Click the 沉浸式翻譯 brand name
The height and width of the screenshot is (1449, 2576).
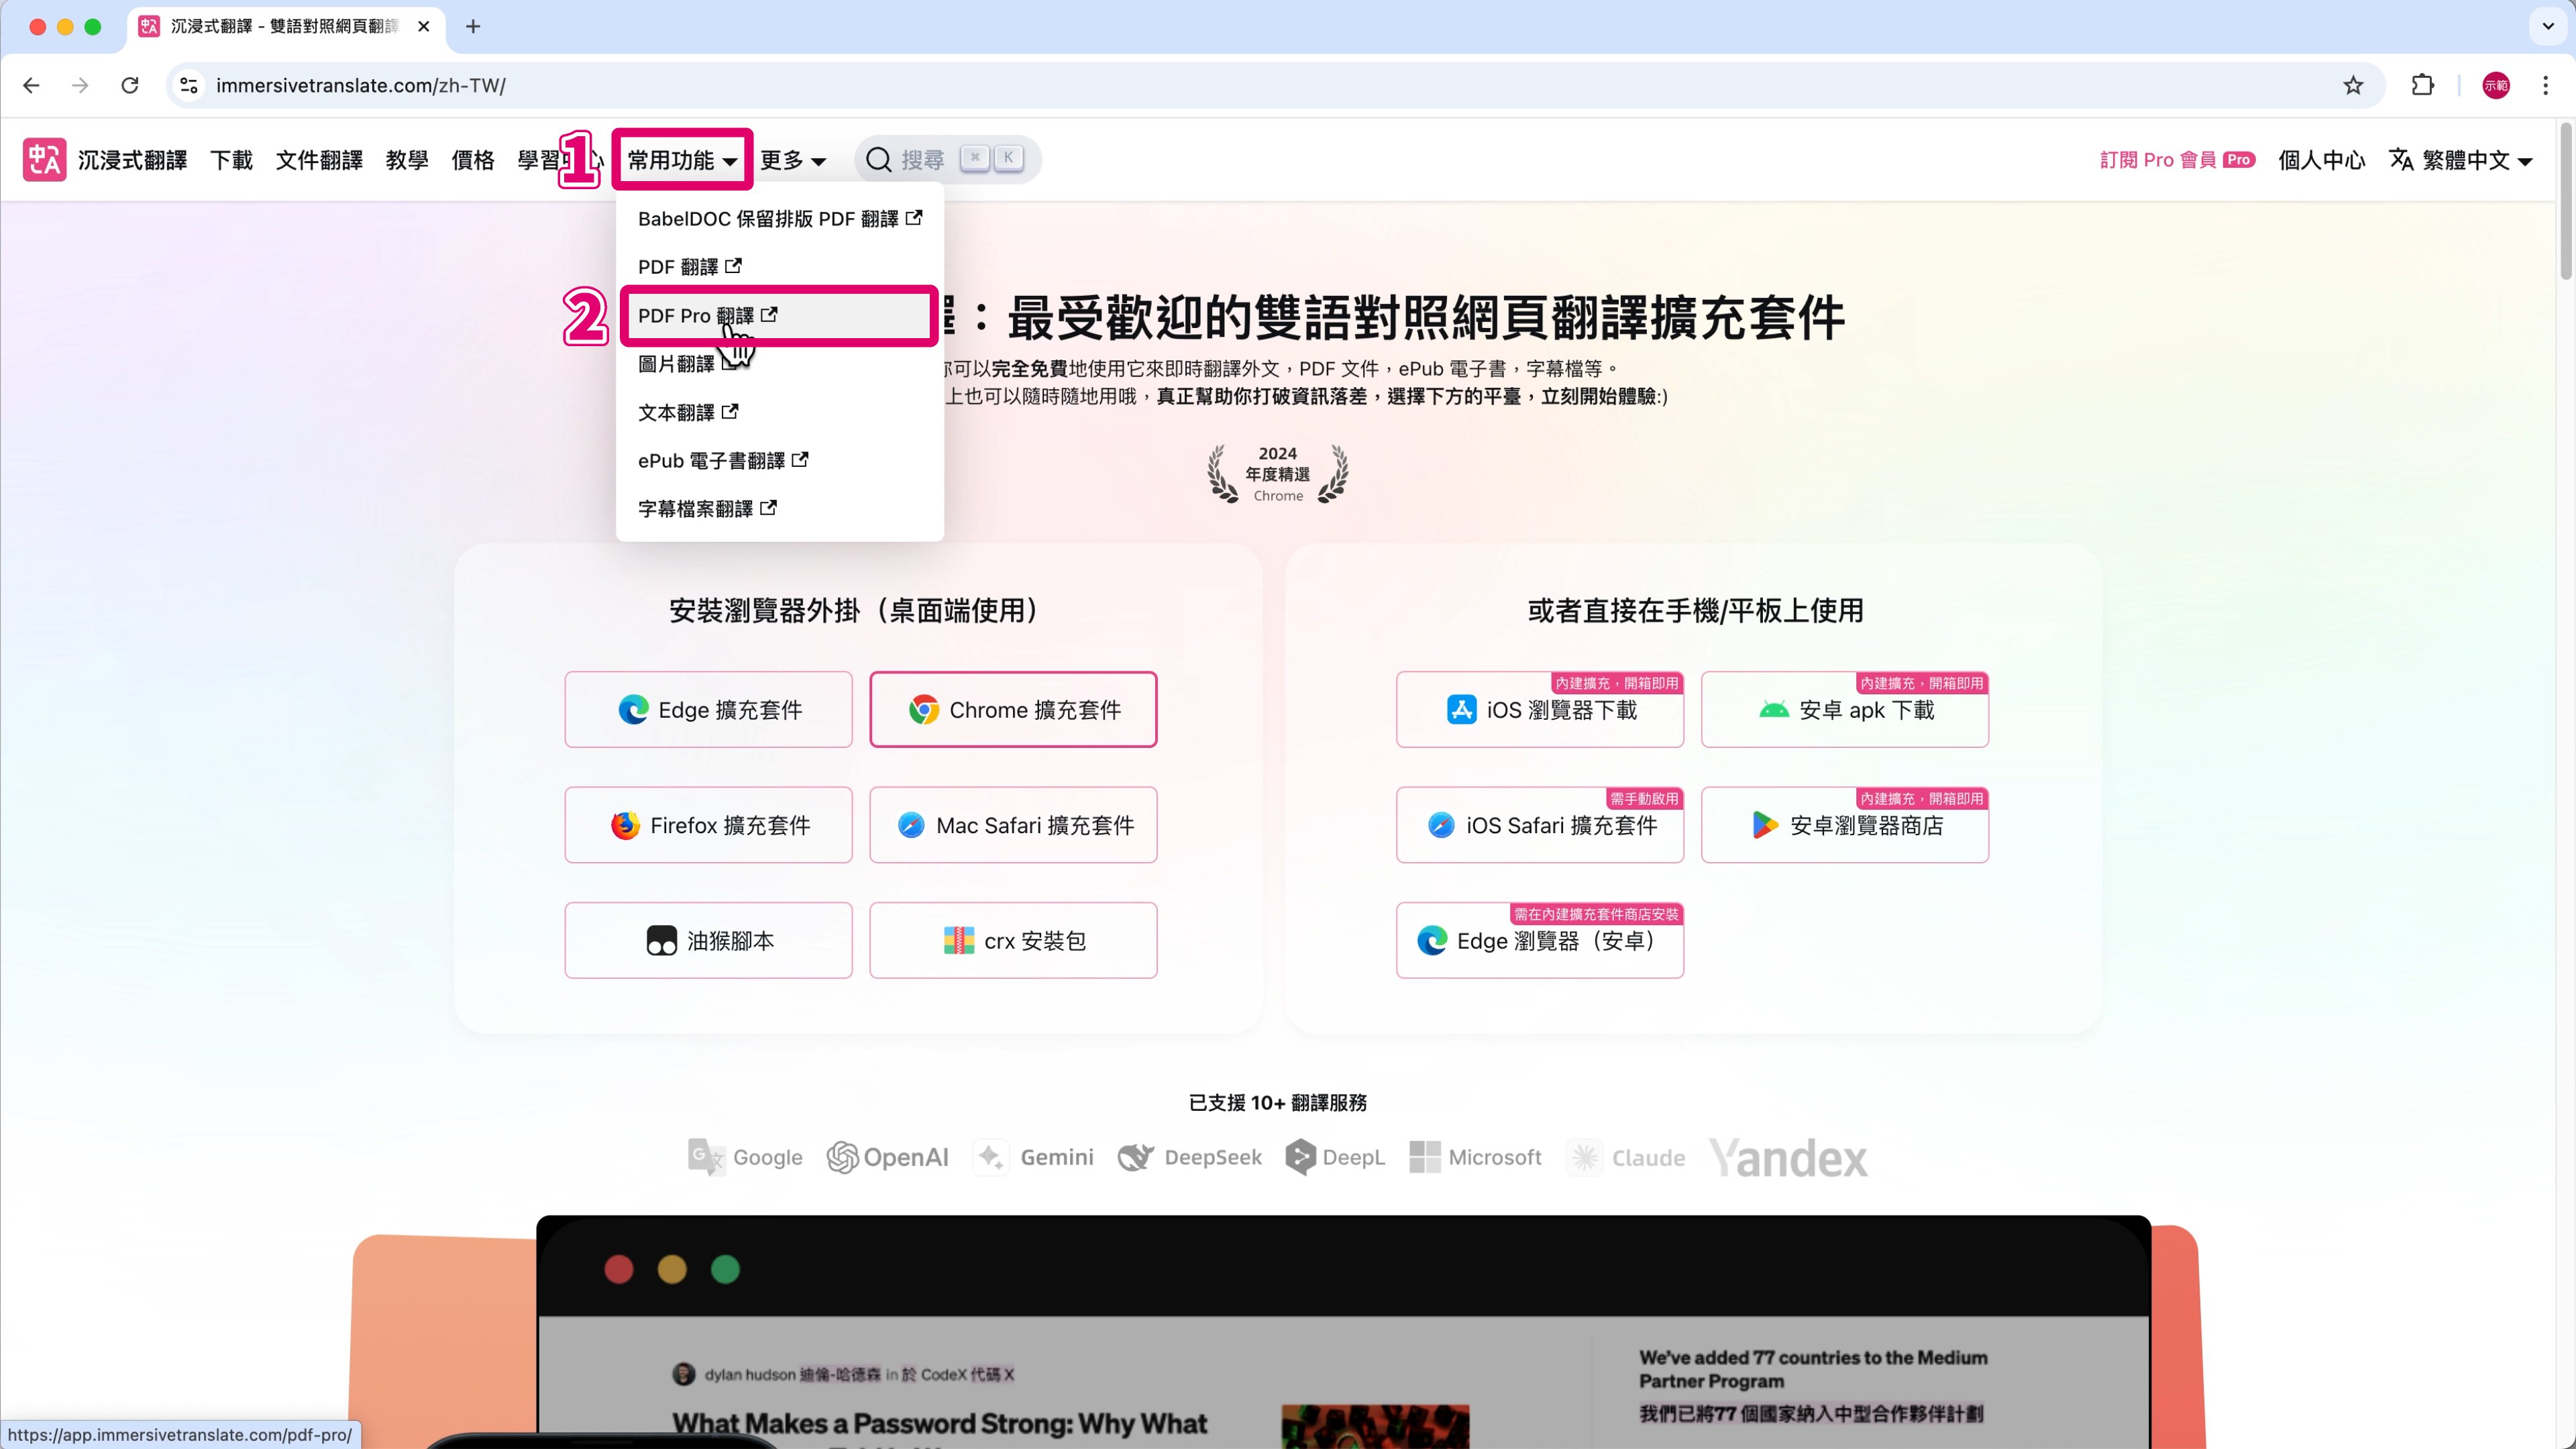point(133,160)
